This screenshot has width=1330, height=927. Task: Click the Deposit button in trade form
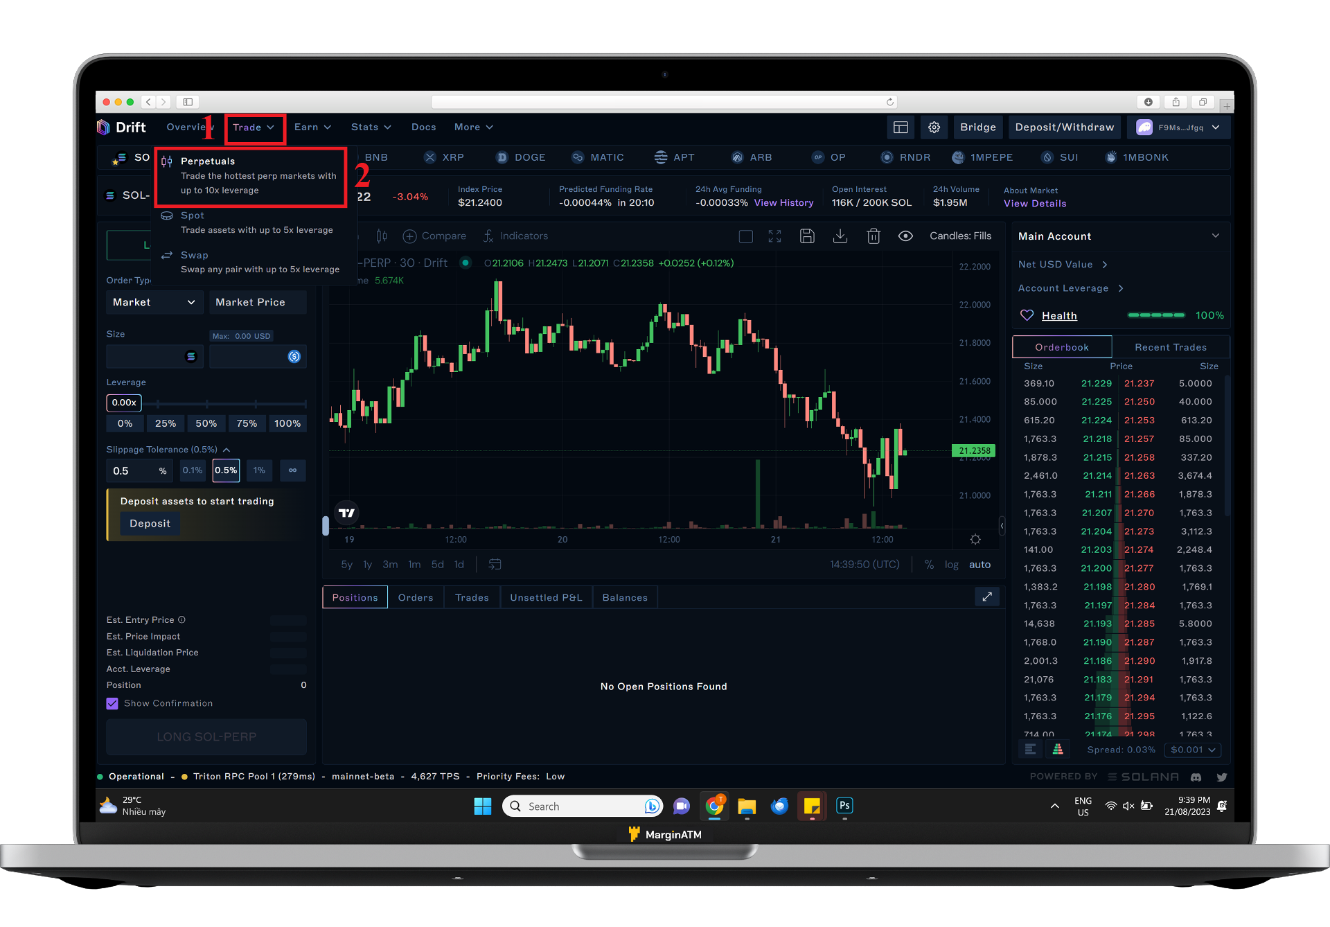150,524
